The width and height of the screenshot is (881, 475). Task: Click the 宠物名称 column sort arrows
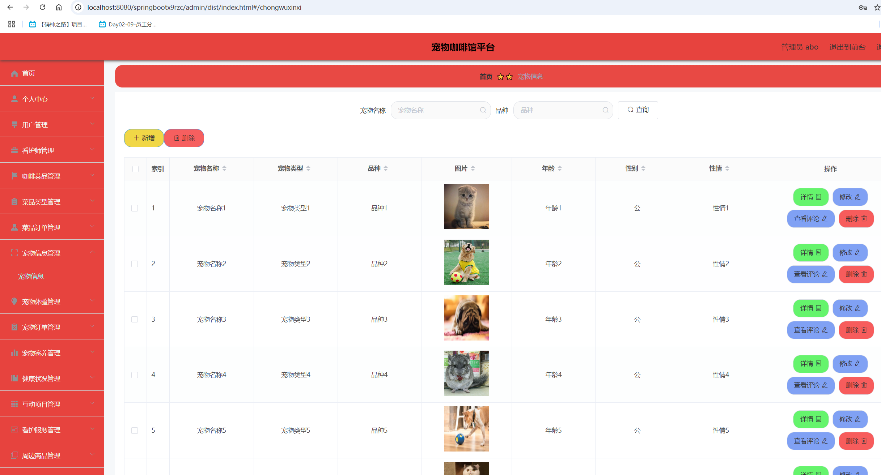(x=224, y=168)
